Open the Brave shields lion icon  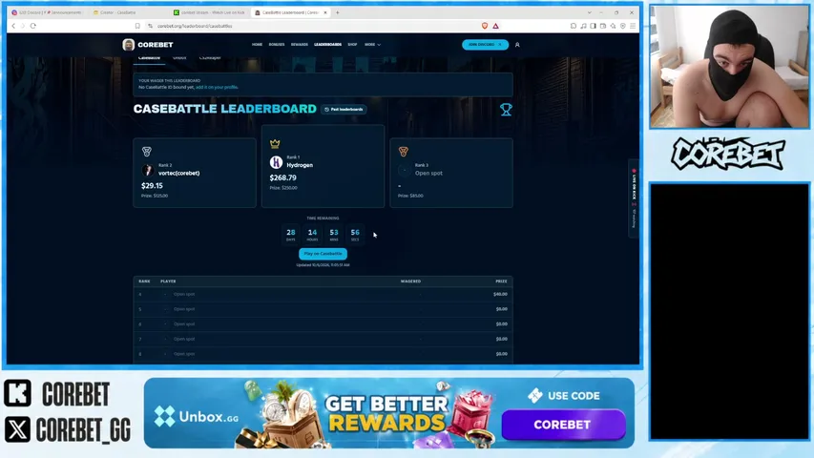click(x=485, y=26)
